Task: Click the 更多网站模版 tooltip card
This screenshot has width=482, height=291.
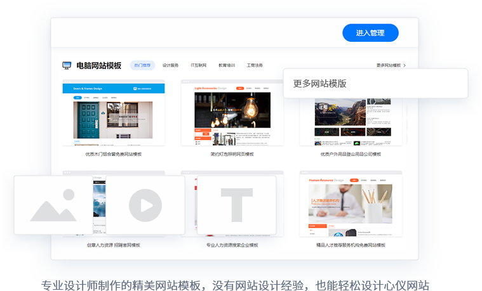Action: pos(375,84)
